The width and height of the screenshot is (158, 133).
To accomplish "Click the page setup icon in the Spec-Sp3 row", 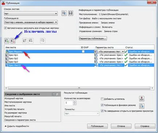I will click(96, 62).
